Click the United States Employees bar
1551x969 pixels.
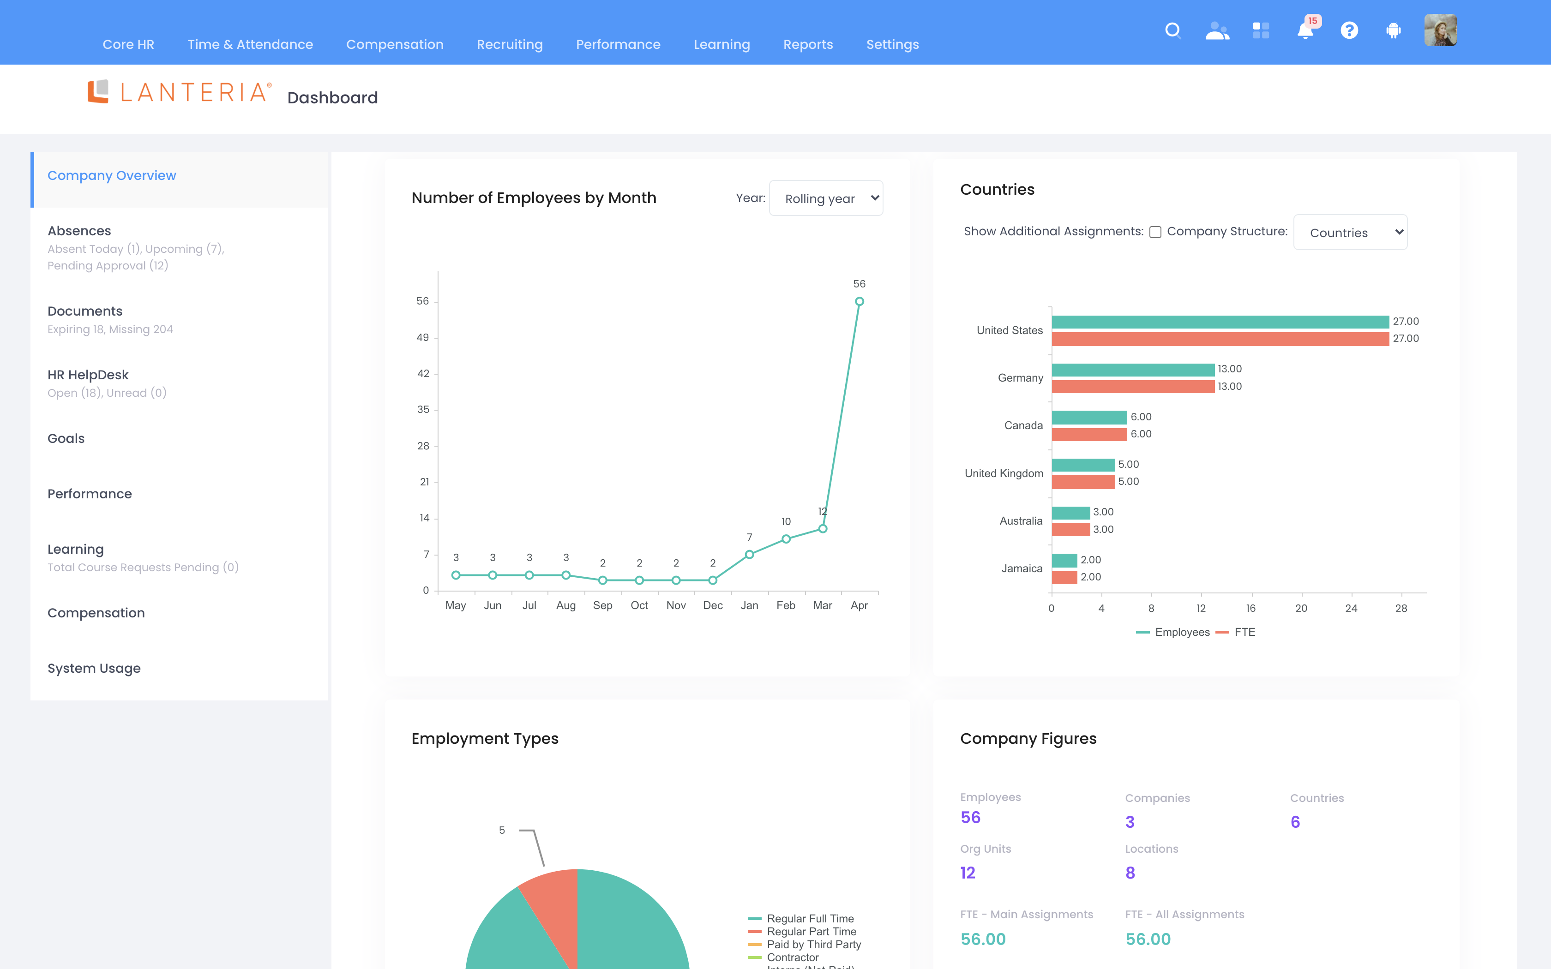1220,322
